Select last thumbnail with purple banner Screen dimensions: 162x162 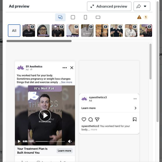click(x=146, y=31)
